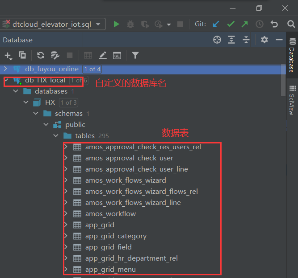Image resolution: width=298 pixels, height=278 pixels.
Task: Collapse all nodes in Database panel
Action: pyautogui.click(x=246, y=40)
